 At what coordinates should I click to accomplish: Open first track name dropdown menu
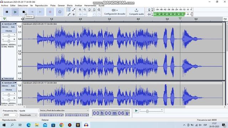(10, 24)
